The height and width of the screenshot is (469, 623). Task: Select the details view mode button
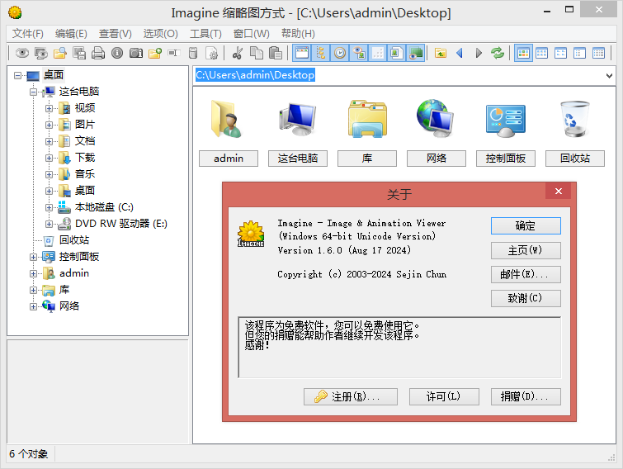pos(599,53)
